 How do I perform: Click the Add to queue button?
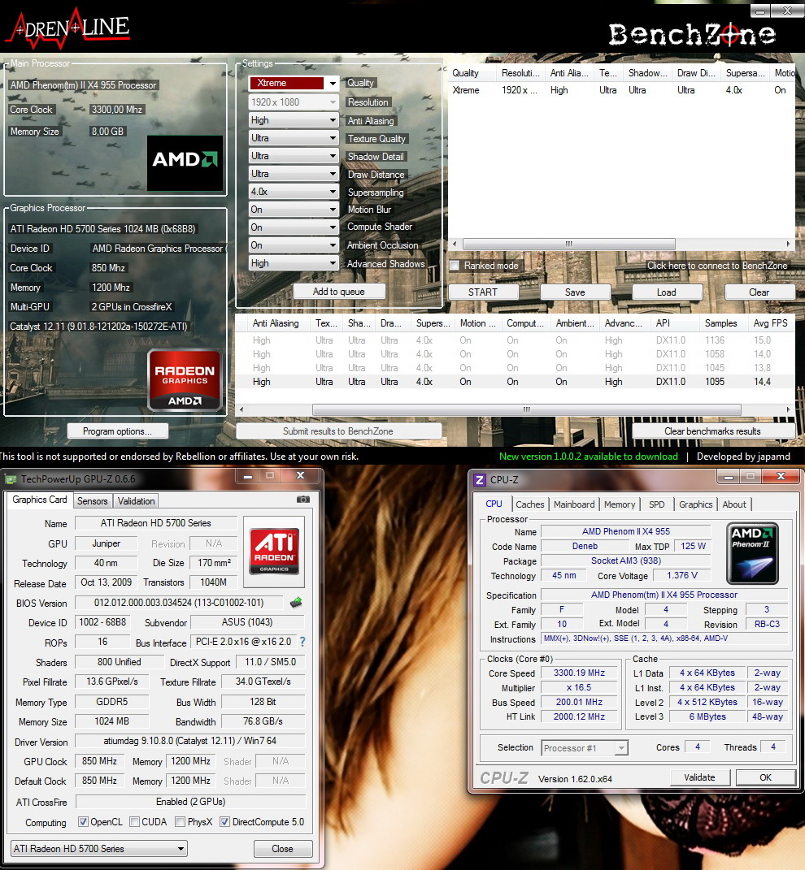tap(339, 292)
